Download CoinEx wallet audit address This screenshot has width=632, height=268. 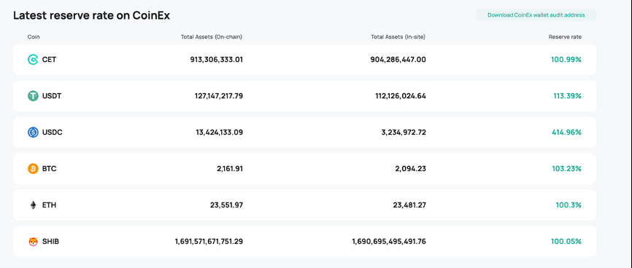[536, 15]
